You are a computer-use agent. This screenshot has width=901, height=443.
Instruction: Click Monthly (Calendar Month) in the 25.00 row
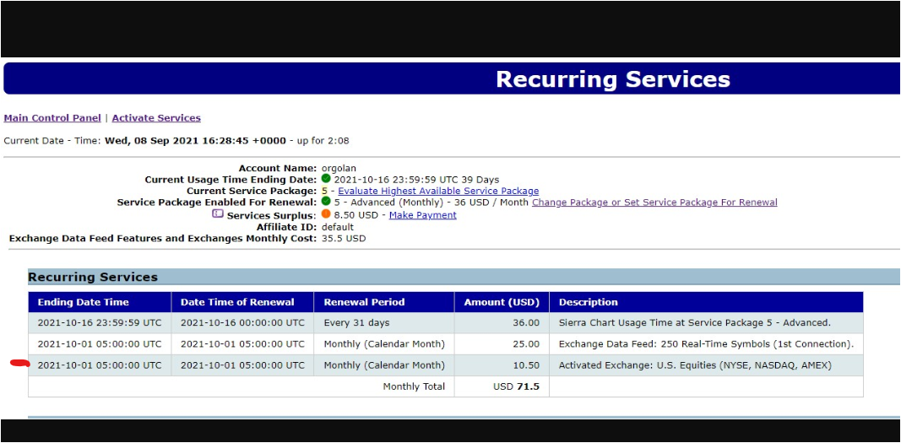[x=384, y=344]
